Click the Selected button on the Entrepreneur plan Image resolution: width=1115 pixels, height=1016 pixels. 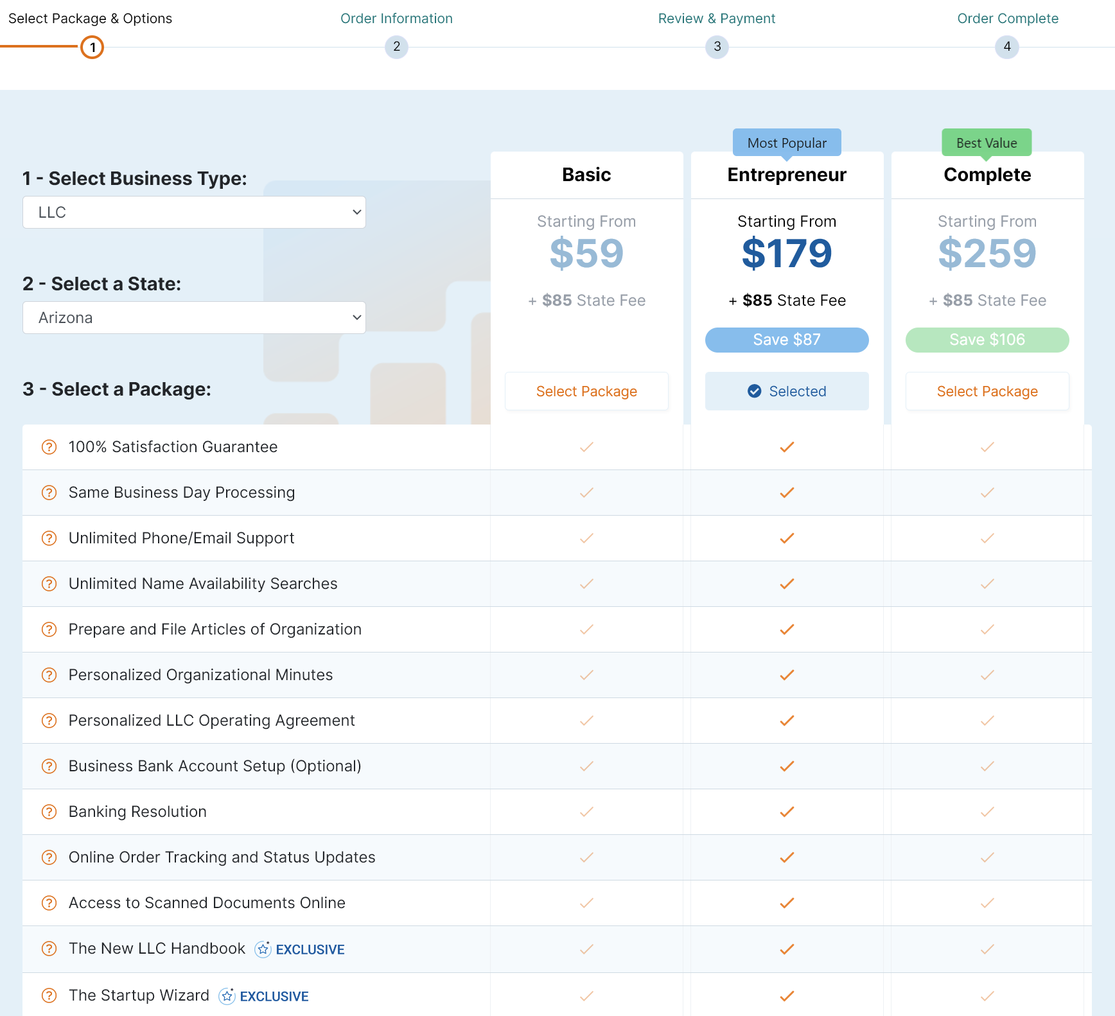coord(786,391)
